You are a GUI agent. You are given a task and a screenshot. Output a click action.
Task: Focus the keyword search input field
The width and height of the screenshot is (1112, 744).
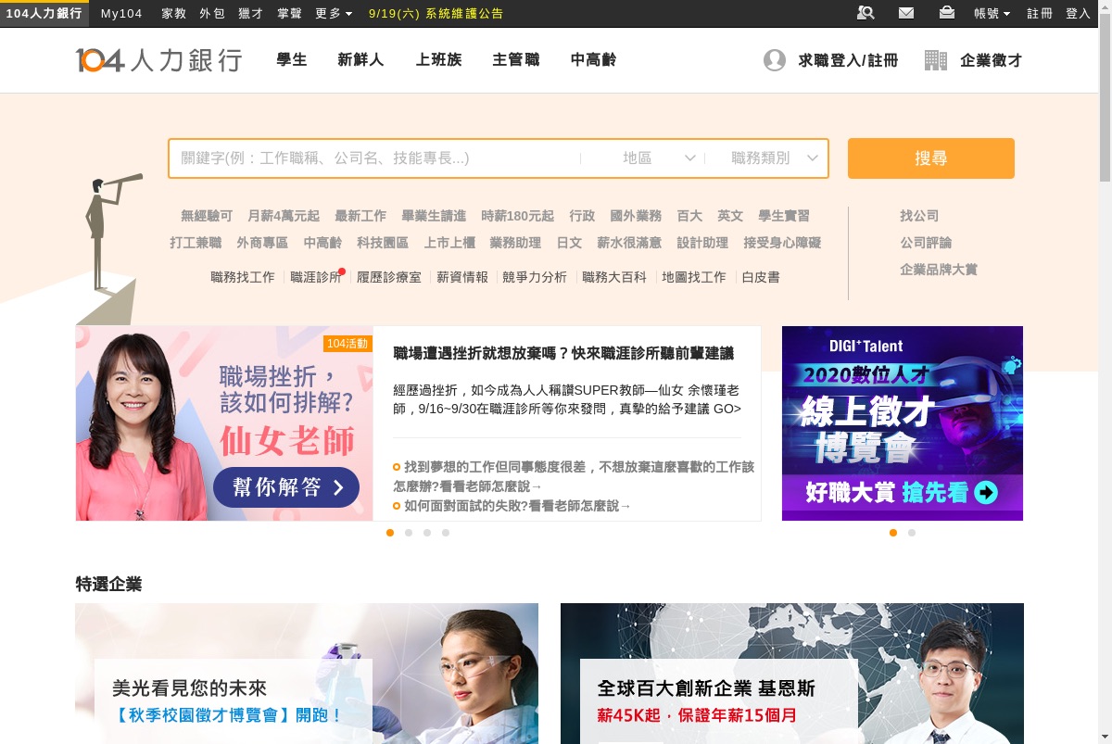pyautogui.click(x=374, y=158)
